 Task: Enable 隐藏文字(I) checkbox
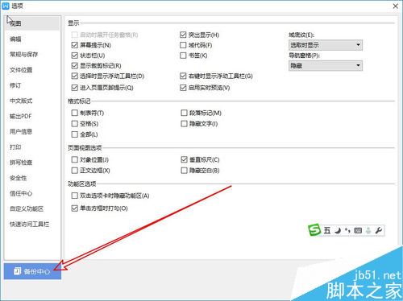(184, 124)
